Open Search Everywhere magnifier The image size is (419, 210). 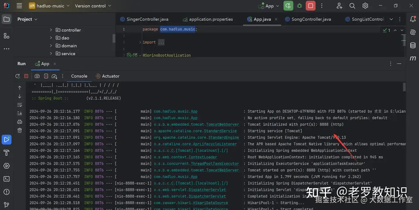(x=352, y=6)
